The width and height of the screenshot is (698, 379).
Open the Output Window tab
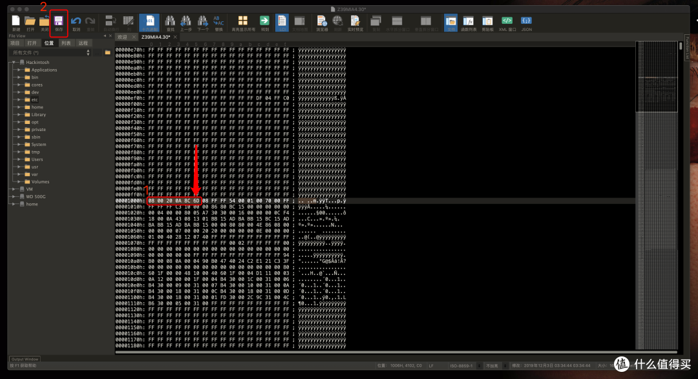(25, 359)
